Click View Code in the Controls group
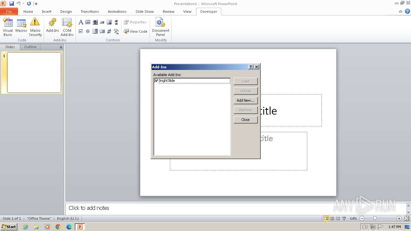Screen dimensions: 411x231 136,31
